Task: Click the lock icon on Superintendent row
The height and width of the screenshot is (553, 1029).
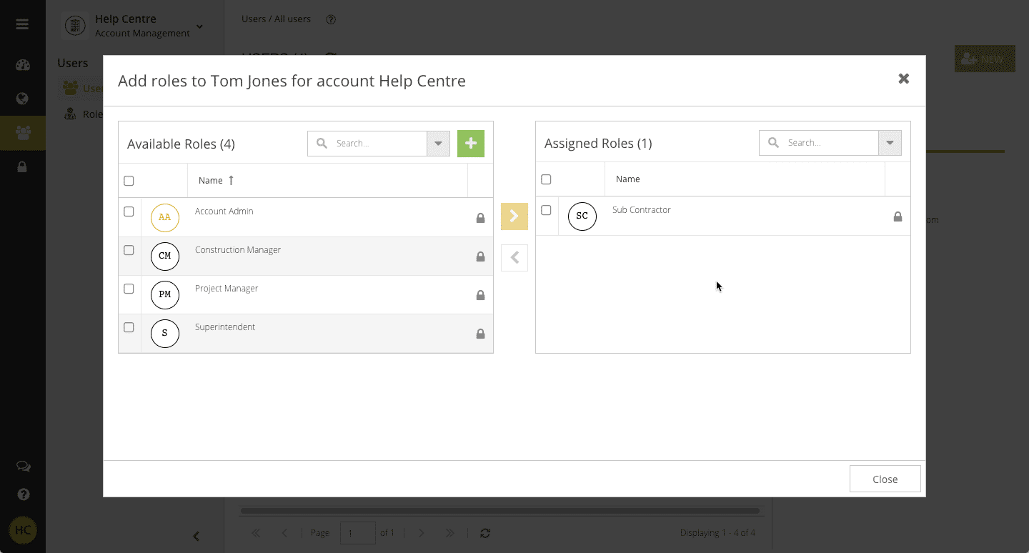Action: [x=480, y=334]
